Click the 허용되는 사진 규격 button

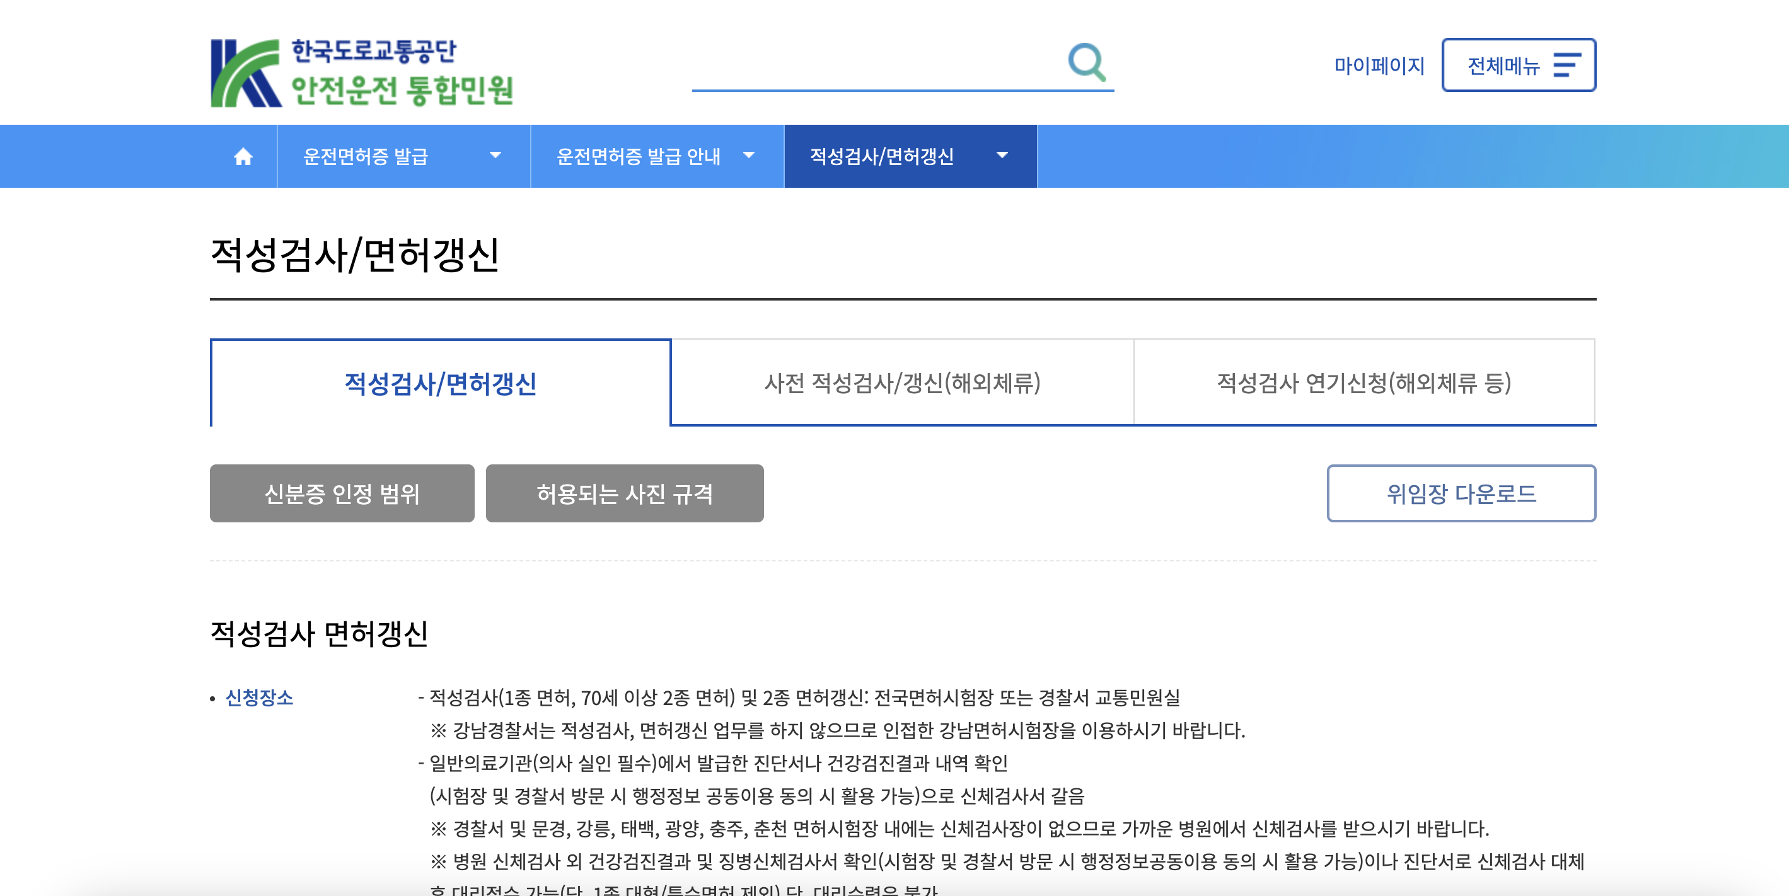(624, 493)
